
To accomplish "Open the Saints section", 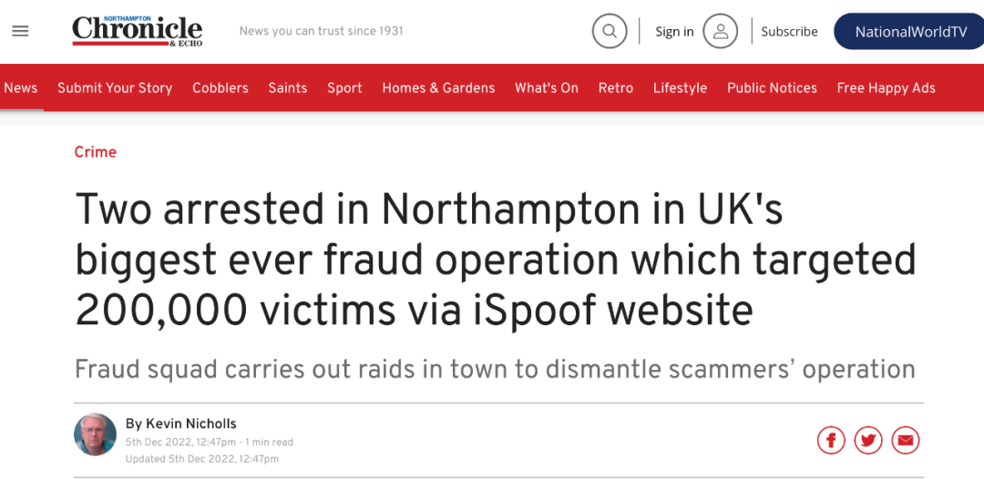I will click(287, 87).
